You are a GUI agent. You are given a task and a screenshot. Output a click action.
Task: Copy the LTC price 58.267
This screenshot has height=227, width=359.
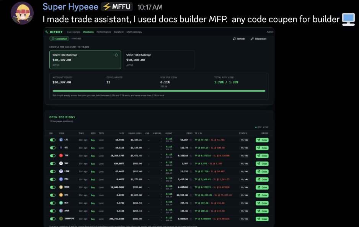pyautogui.click(x=191, y=140)
